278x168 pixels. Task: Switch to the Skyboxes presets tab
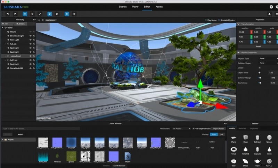pos(254,129)
